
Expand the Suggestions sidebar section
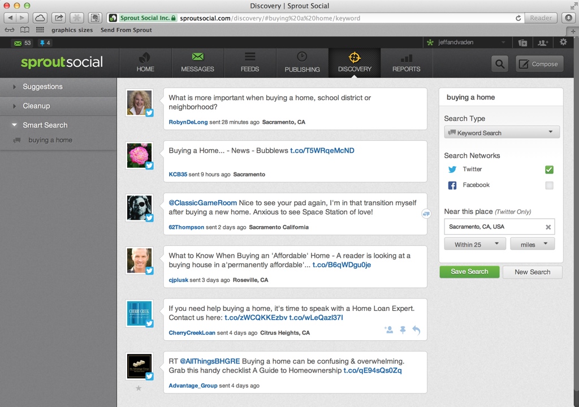[58, 87]
